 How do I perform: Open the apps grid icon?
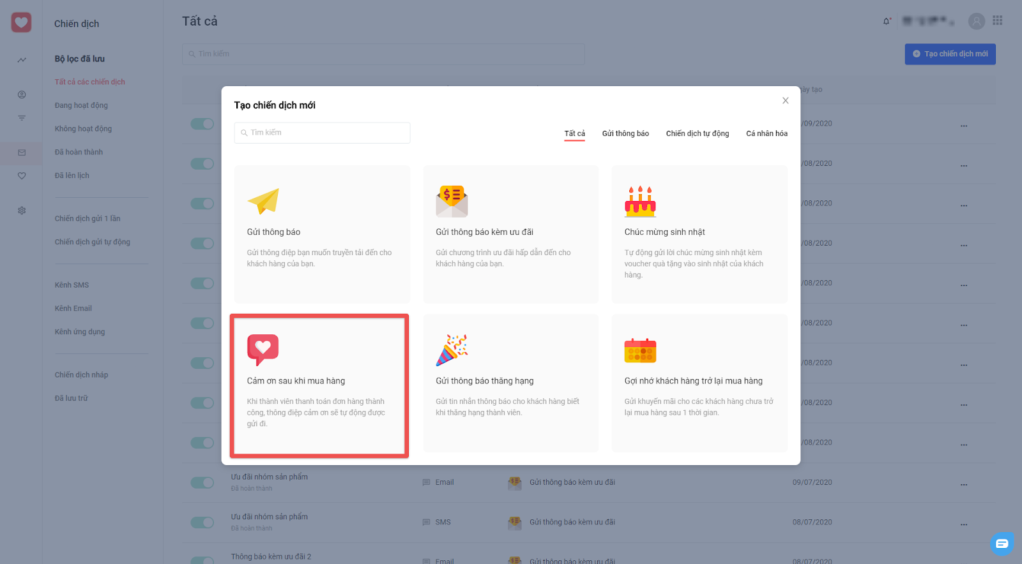(998, 20)
